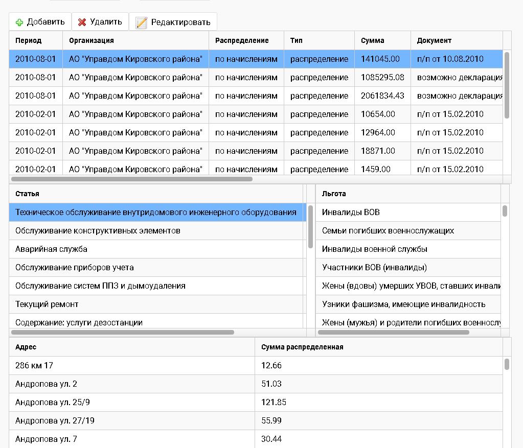Select address Андропова ул. 25/9
523x448 pixels.
(x=53, y=403)
